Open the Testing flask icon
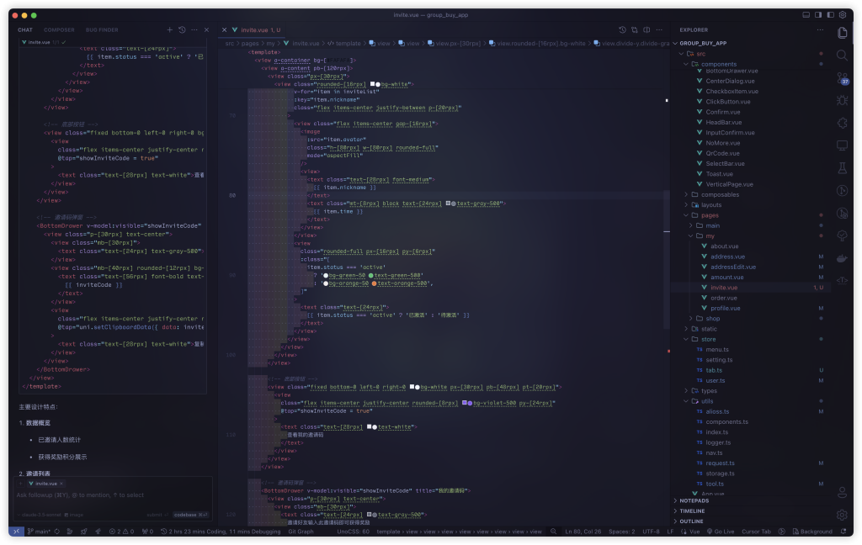 click(x=842, y=168)
